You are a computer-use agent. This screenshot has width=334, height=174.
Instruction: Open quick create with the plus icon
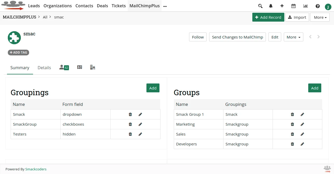coord(282,6)
